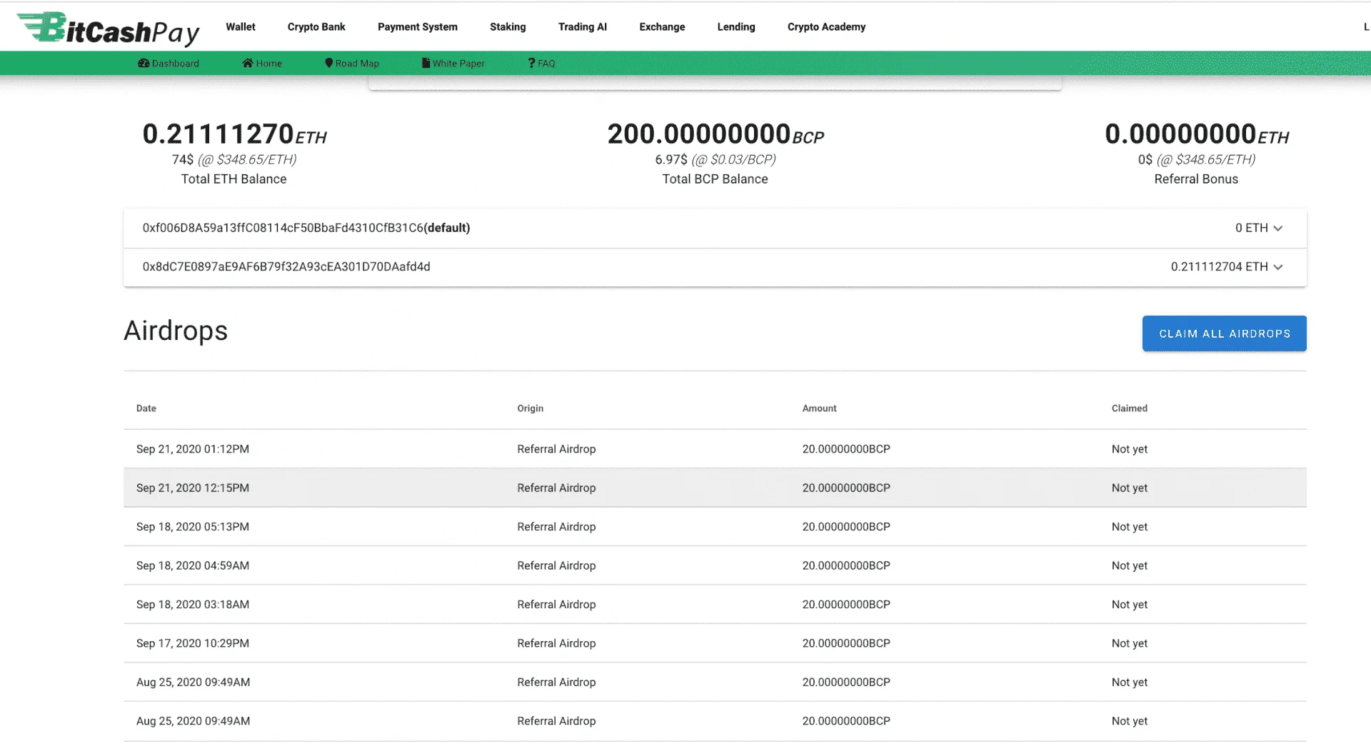Click the 200.00000000 BCP balance value
Viewport: 1371px width, 754px height.
715,134
